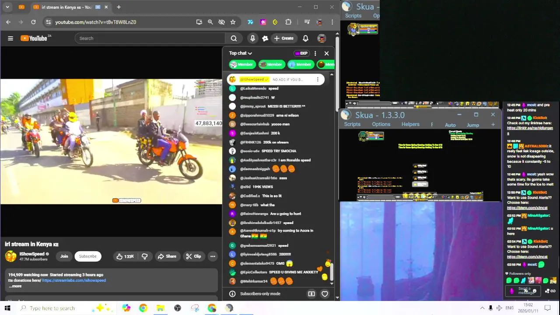Screen dimensions: 560x315
Task: Open the Windows notification center
Action: (547, 308)
